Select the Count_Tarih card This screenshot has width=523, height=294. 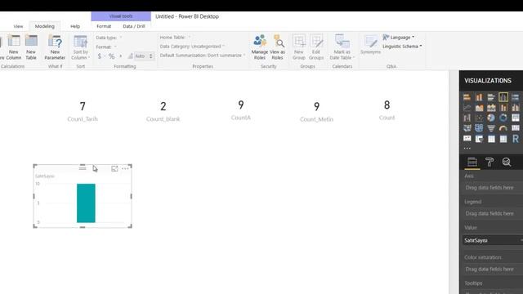(83, 112)
